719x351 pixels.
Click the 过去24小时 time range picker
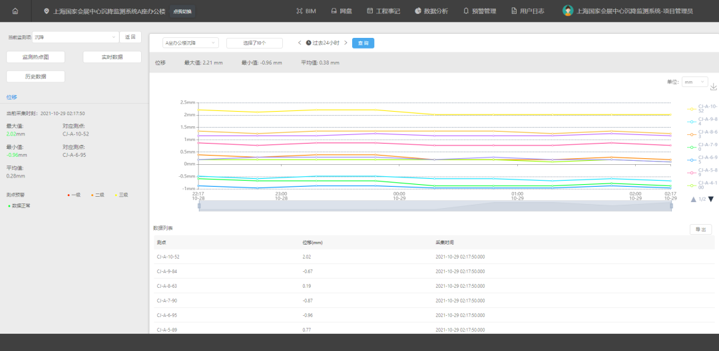[323, 43]
